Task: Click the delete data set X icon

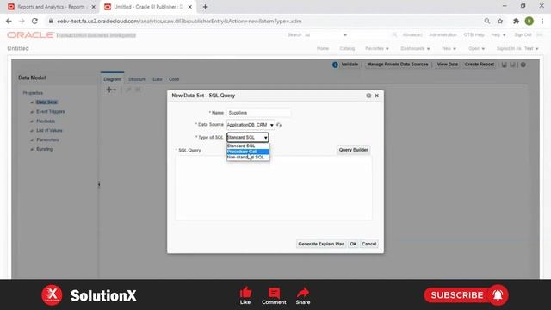Action: coord(138,90)
